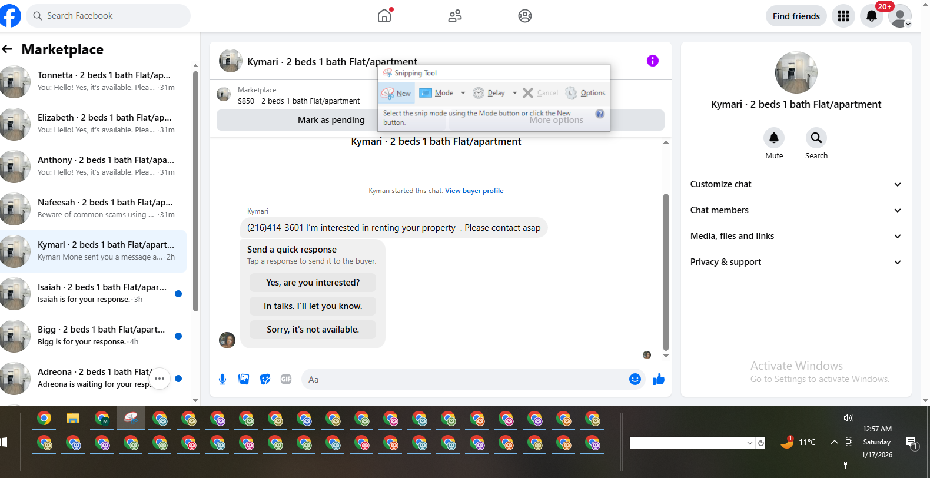Viewport: 930px width, 478px height.
Task: Send quick response "Sorry, it's not available."
Action: [x=313, y=330]
